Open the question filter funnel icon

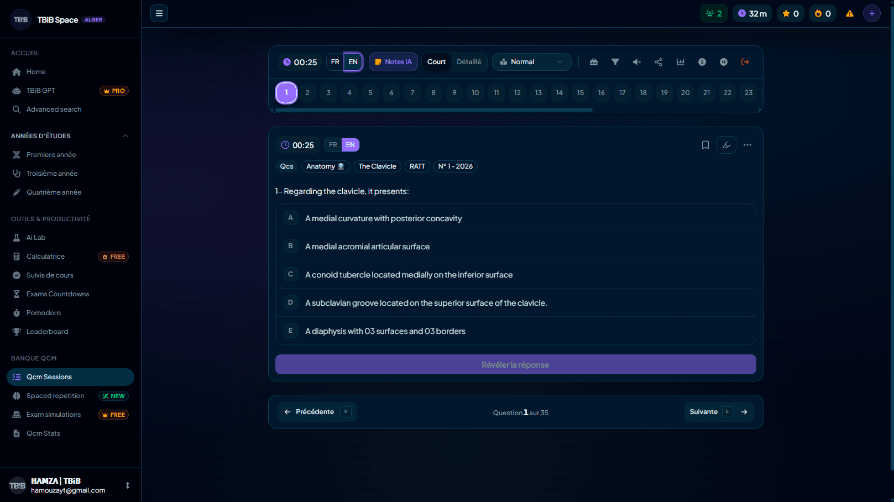pos(615,62)
